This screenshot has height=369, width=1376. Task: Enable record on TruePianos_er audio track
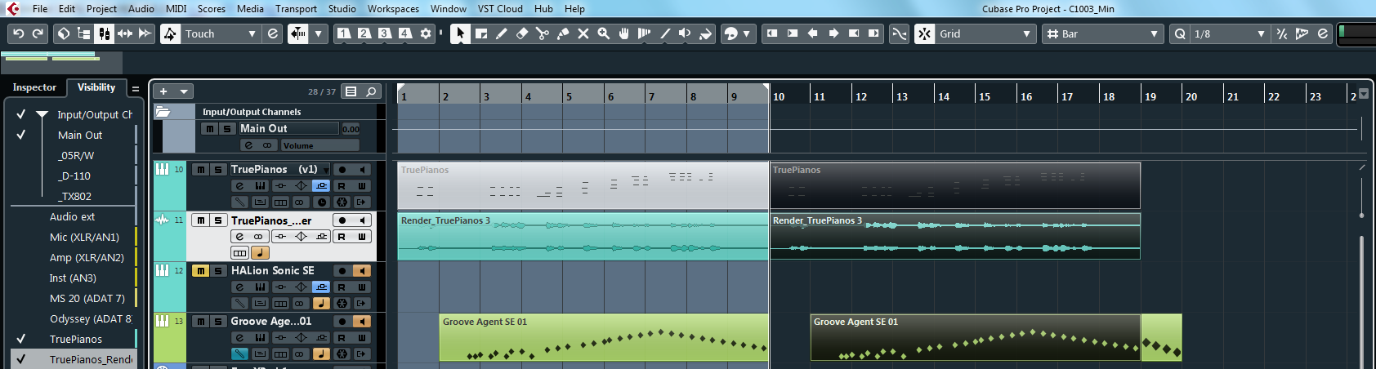point(342,220)
